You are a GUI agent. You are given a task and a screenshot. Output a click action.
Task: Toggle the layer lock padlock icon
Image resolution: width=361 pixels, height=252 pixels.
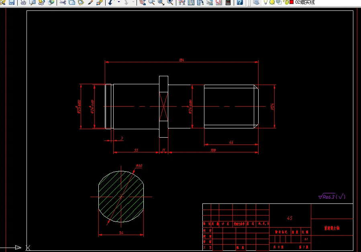[x=286, y=2]
